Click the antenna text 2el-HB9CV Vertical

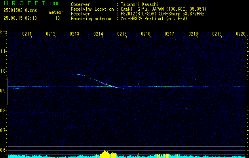pyautogui.click(x=142, y=19)
